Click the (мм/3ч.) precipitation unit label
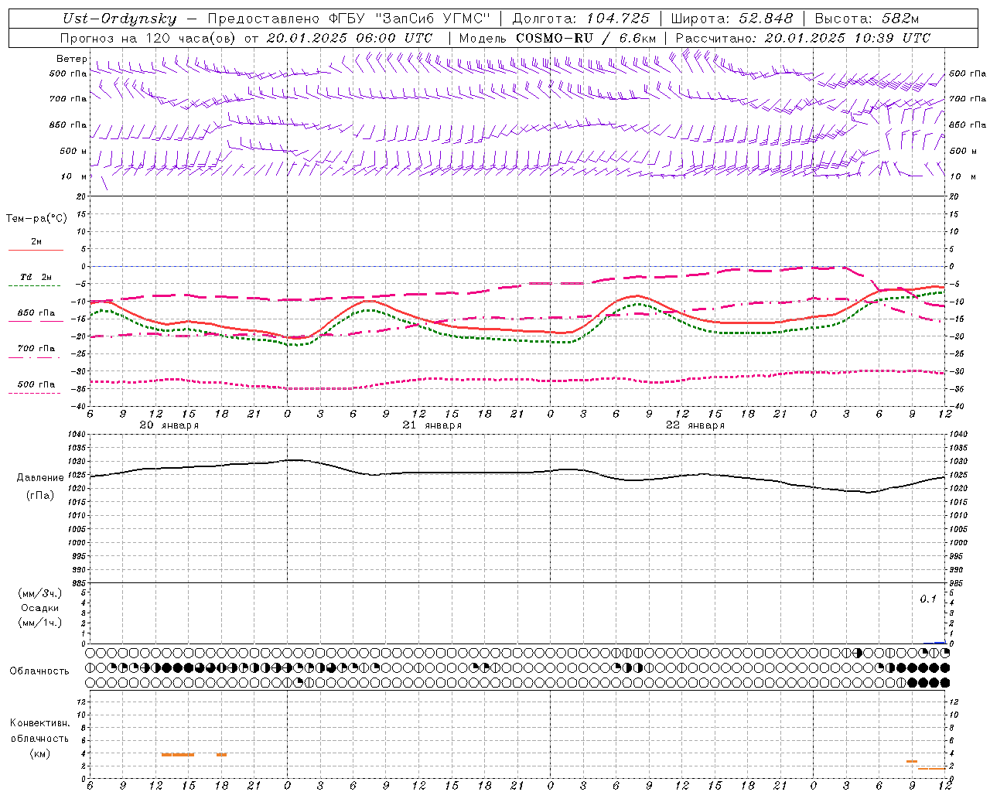This screenshot has width=990, height=792. [40, 593]
